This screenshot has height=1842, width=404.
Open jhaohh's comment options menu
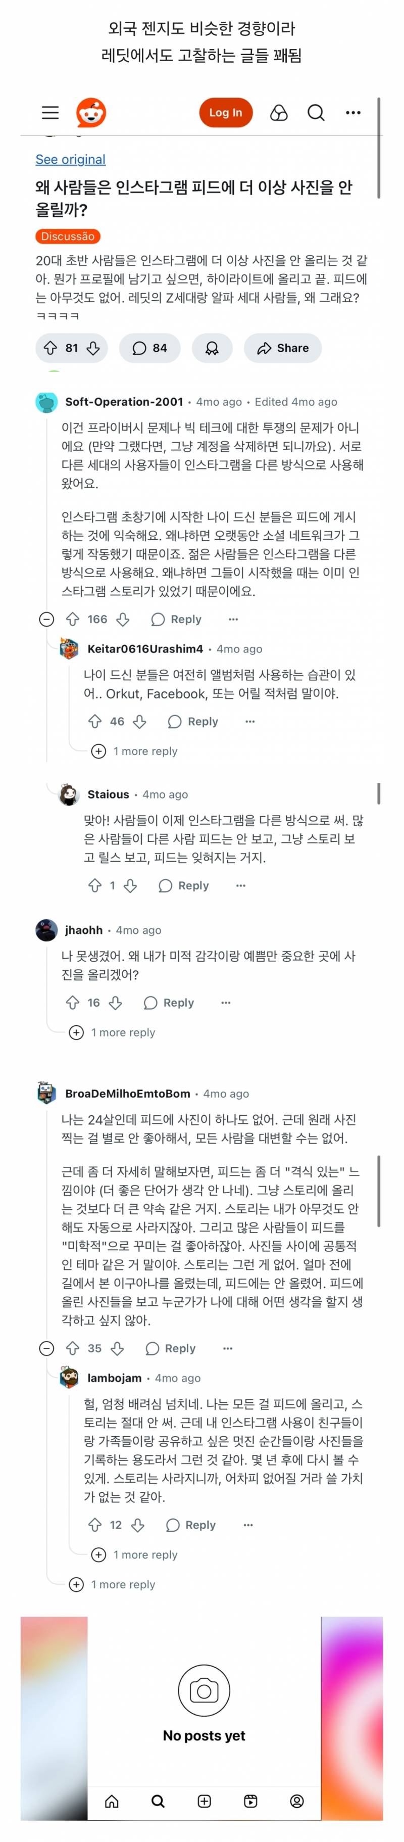point(226,1003)
